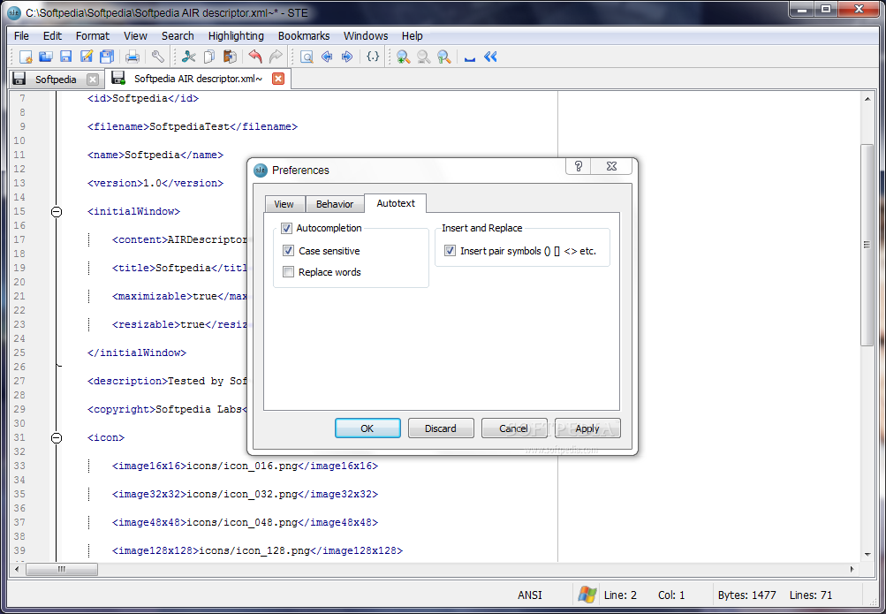Image resolution: width=886 pixels, height=614 pixels.
Task: Create a new file from the toolbar
Action: click(26, 57)
